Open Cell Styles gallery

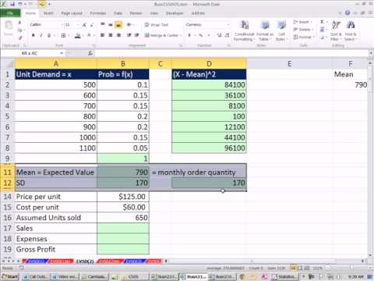pyautogui.click(x=281, y=30)
